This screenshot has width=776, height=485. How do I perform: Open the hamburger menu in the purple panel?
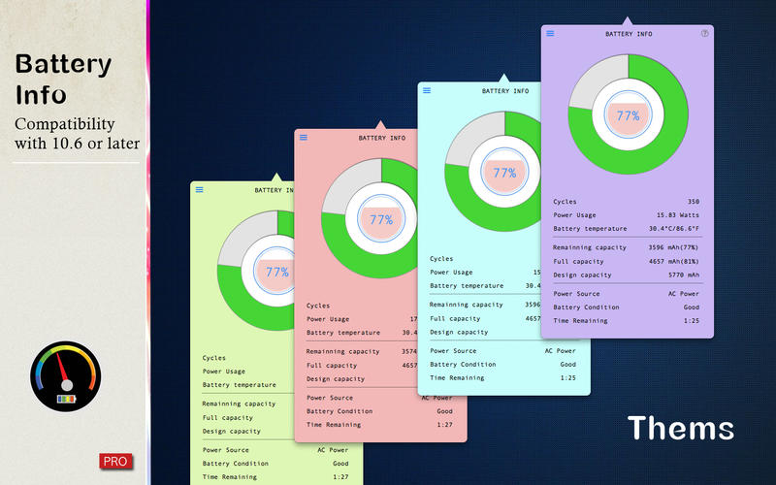[x=550, y=34]
